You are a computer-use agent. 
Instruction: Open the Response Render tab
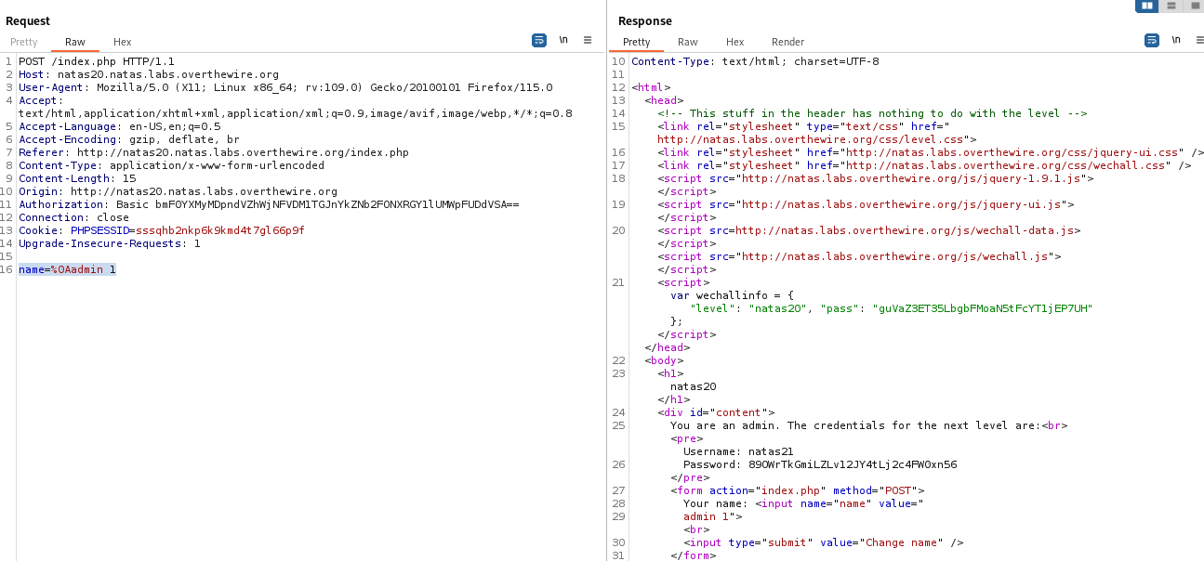pos(788,42)
